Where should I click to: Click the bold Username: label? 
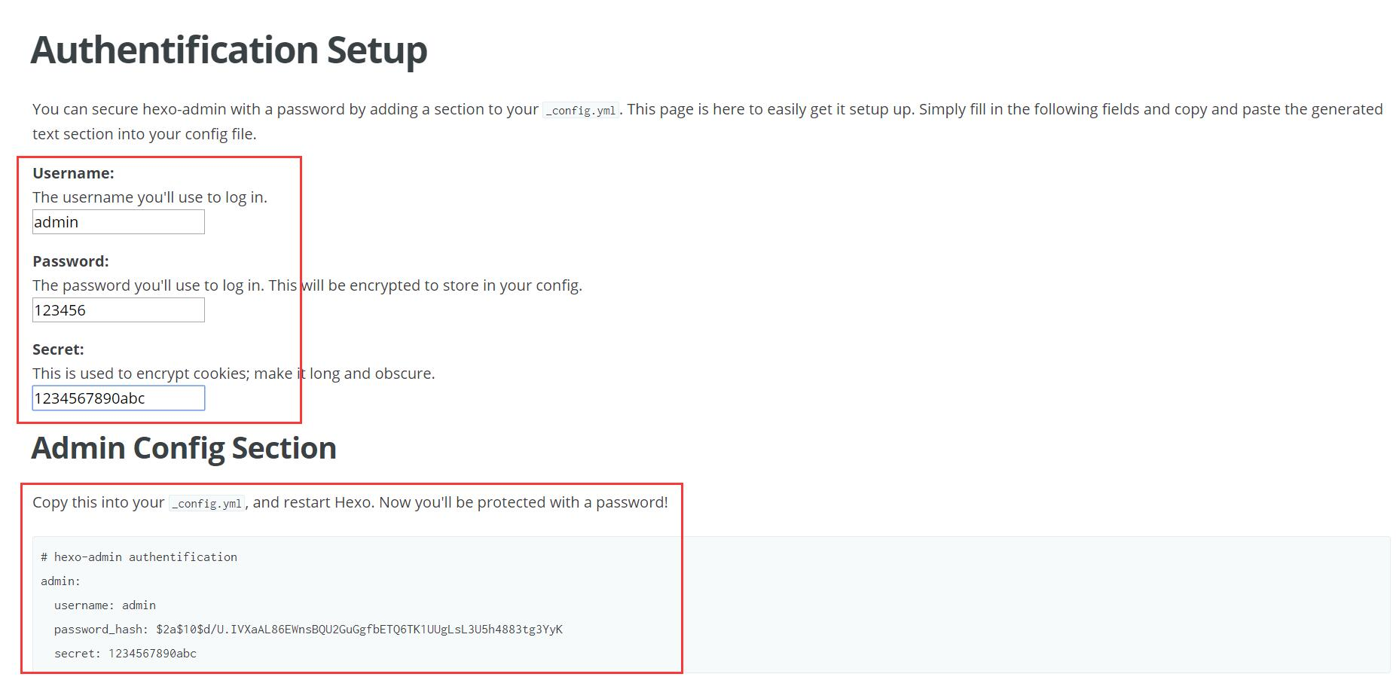pos(73,173)
